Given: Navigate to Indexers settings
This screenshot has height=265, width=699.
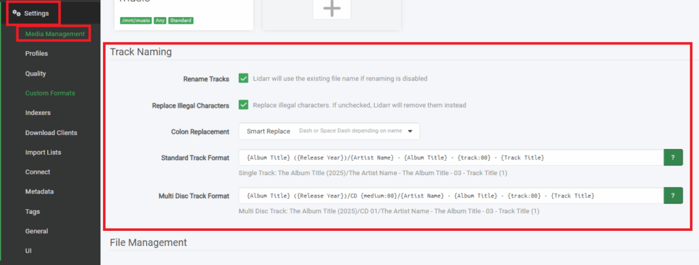Looking at the screenshot, I should point(38,112).
